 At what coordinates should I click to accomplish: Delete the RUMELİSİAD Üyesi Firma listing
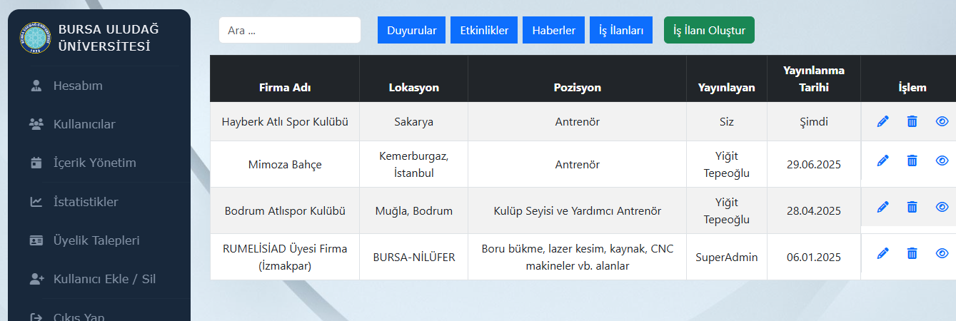click(x=912, y=253)
